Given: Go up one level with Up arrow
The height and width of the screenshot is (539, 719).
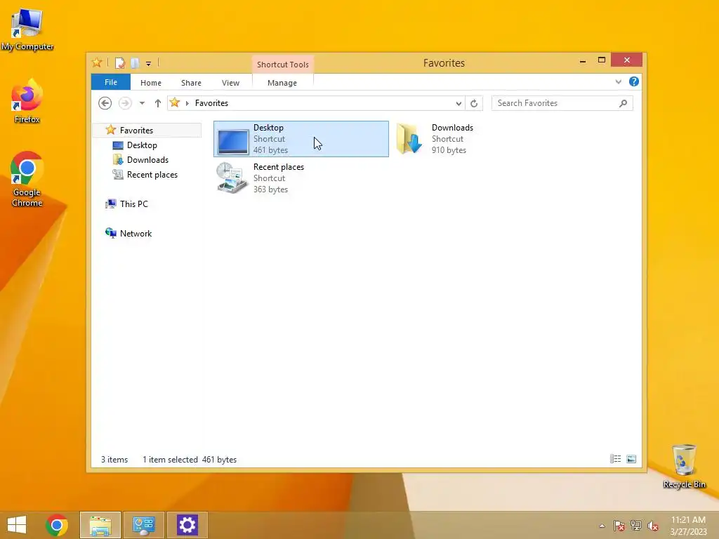Looking at the screenshot, I should 158,103.
